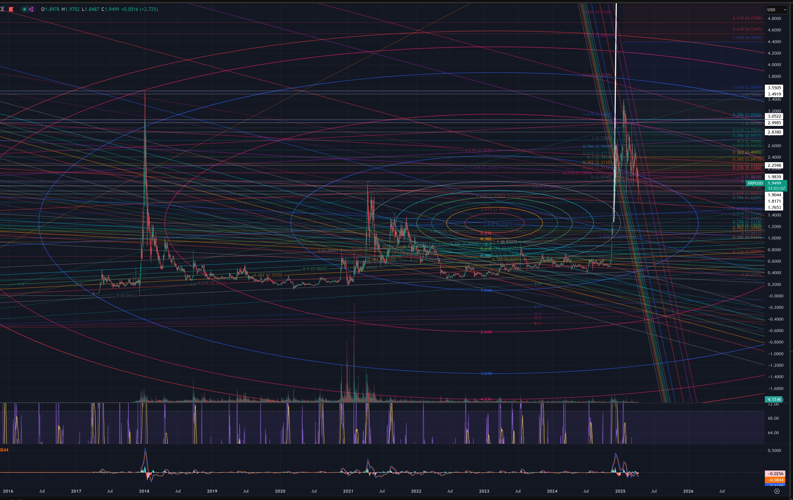Click the closing price C1.9499 value
The height and width of the screenshot is (500, 793).
(x=112, y=9)
